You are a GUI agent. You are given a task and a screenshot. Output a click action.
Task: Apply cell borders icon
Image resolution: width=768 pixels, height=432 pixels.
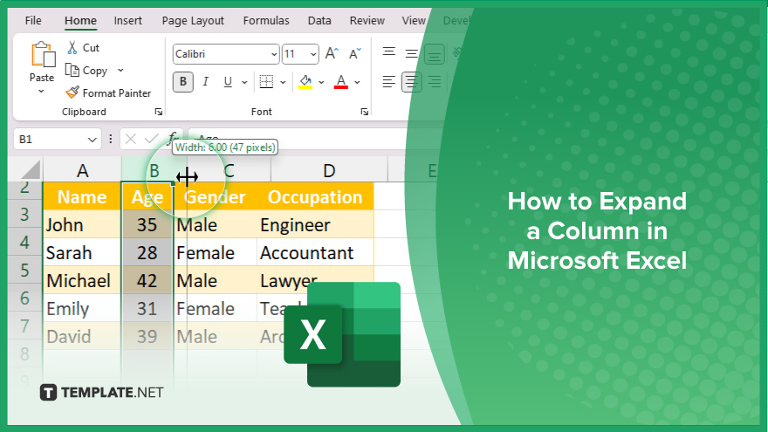(266, 82)
